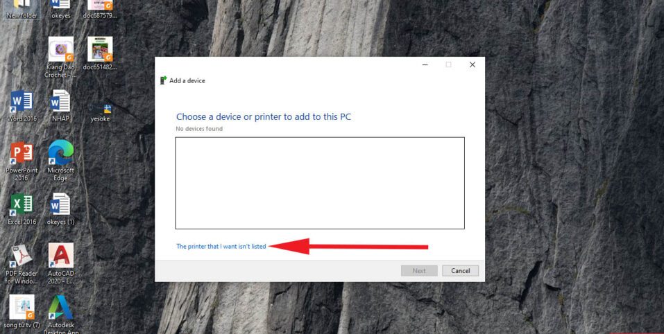Select the yesoke desktop icon
Image resolution: width=664 pixels, height=334 pixels.
(101, 112)
